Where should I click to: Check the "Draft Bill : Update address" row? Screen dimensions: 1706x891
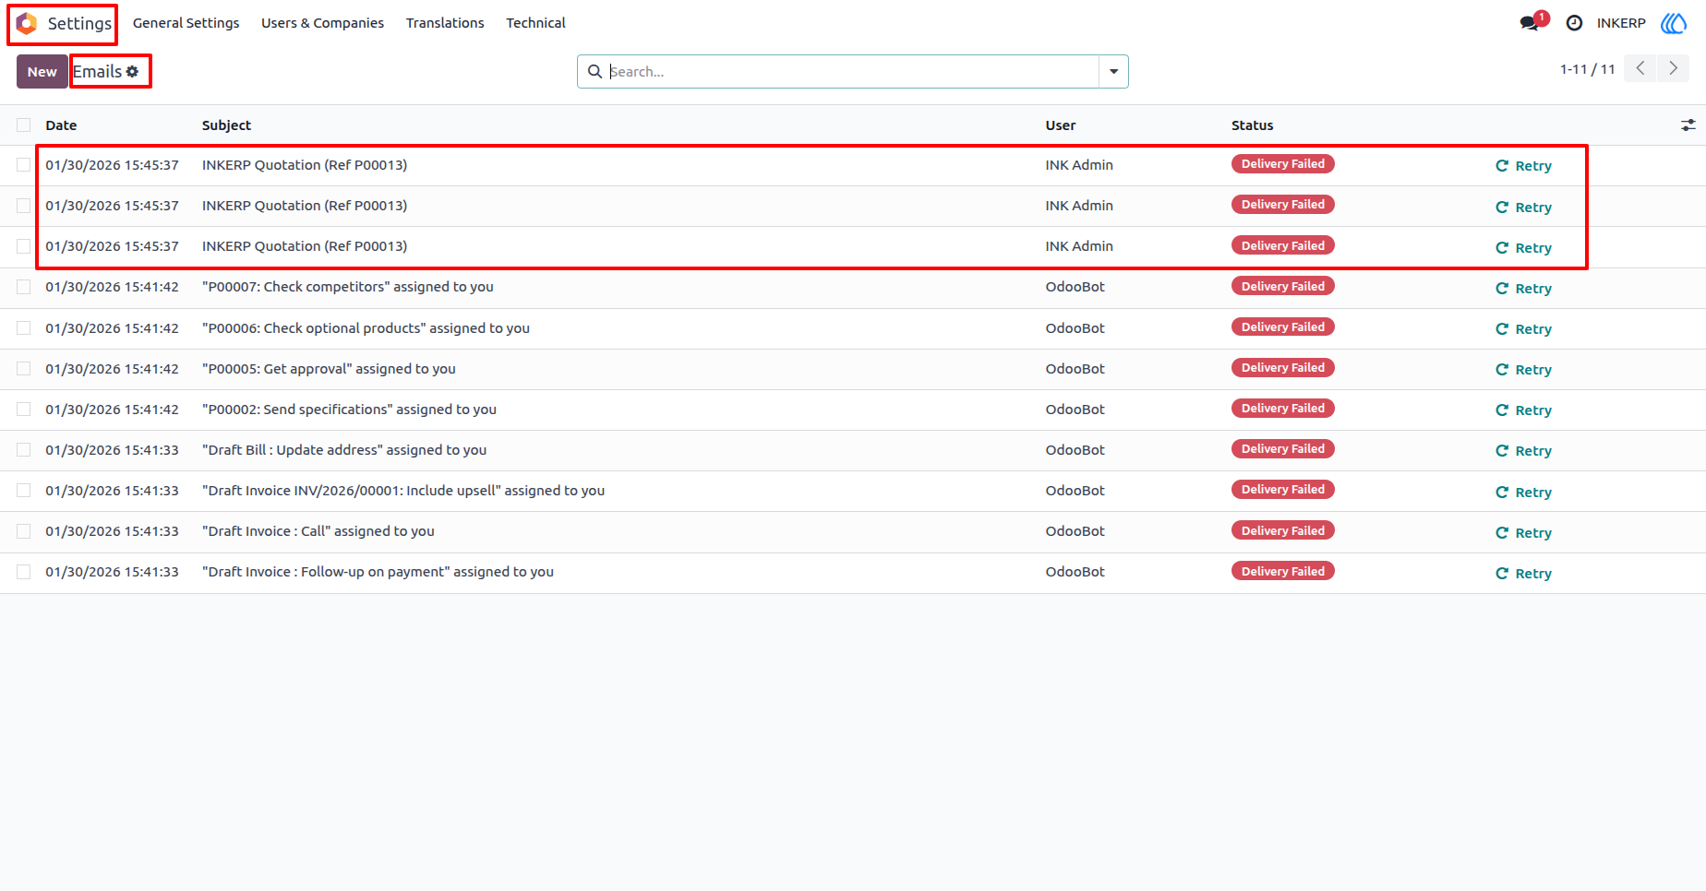[x=24, y=449]
